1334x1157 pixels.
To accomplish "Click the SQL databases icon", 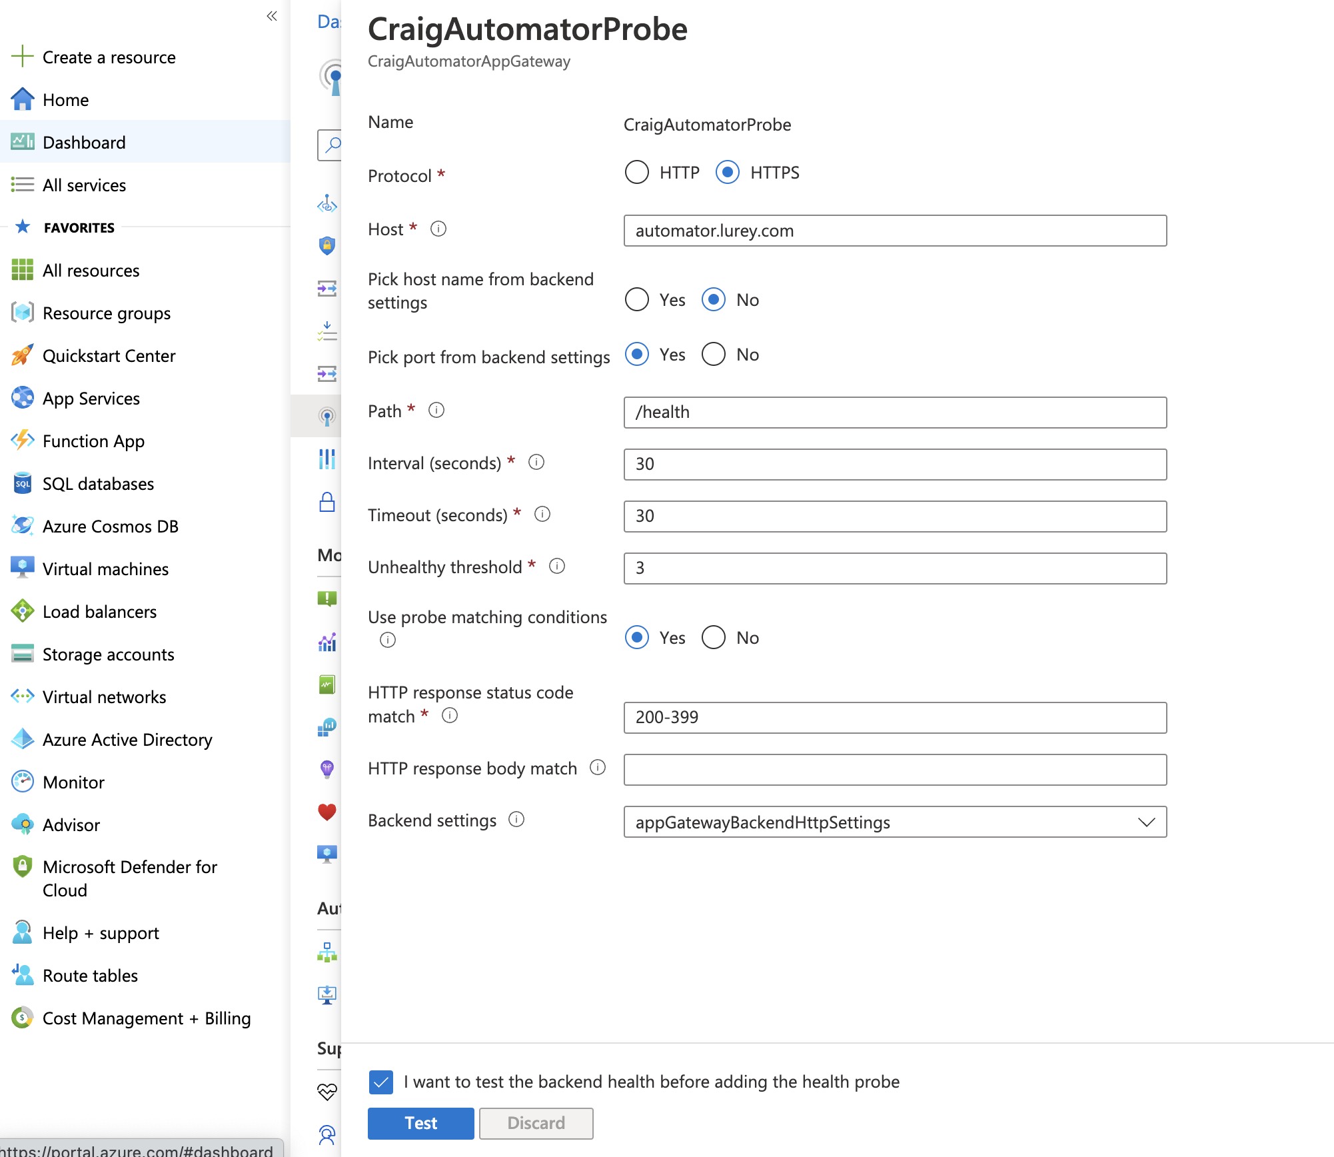I will [22, 483].
